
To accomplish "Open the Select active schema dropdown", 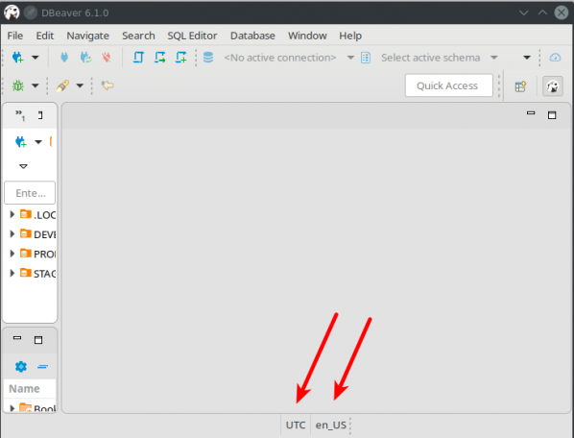I will [493, 58].
